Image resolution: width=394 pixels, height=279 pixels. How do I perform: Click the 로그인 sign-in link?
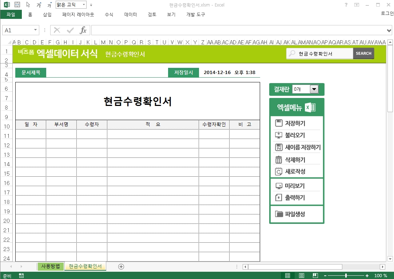[x=387, y=13]
